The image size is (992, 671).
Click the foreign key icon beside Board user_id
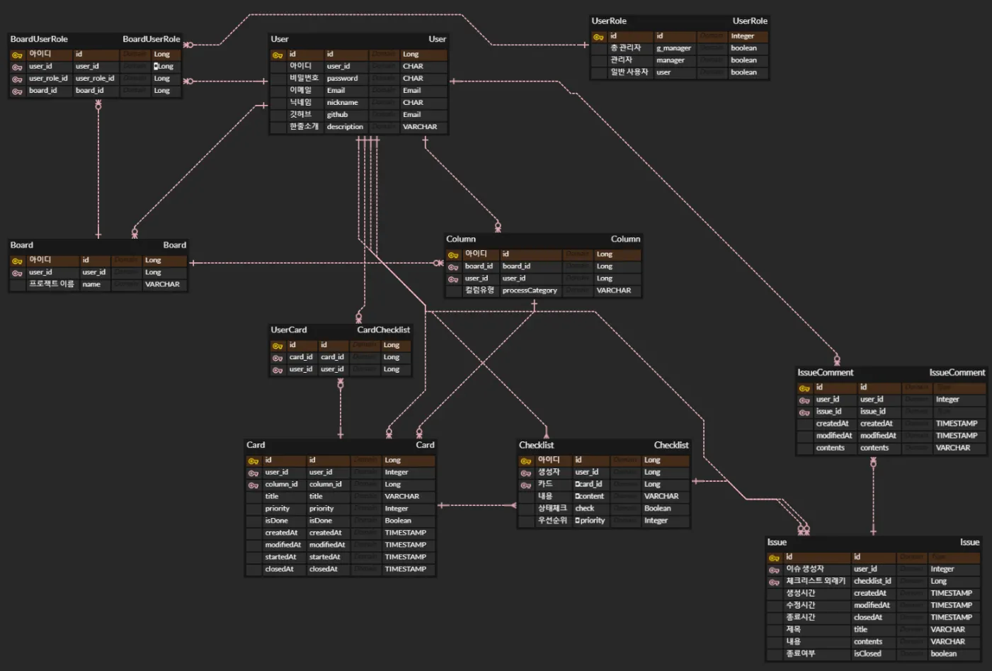pos(17,273)
